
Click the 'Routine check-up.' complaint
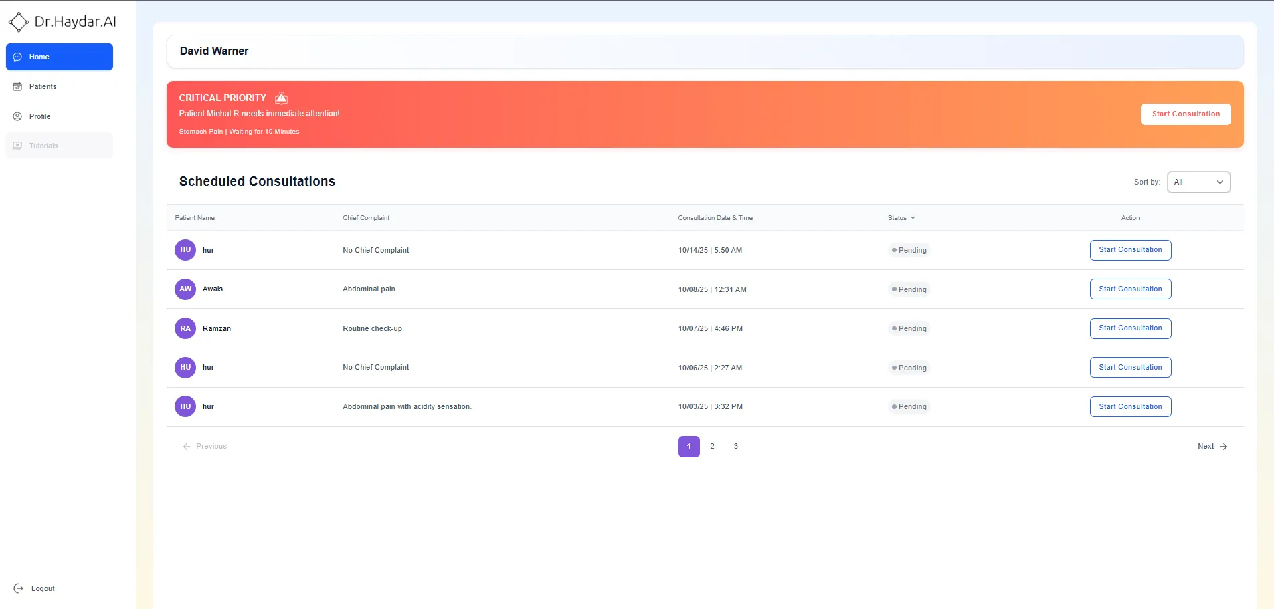click(373, 328)
